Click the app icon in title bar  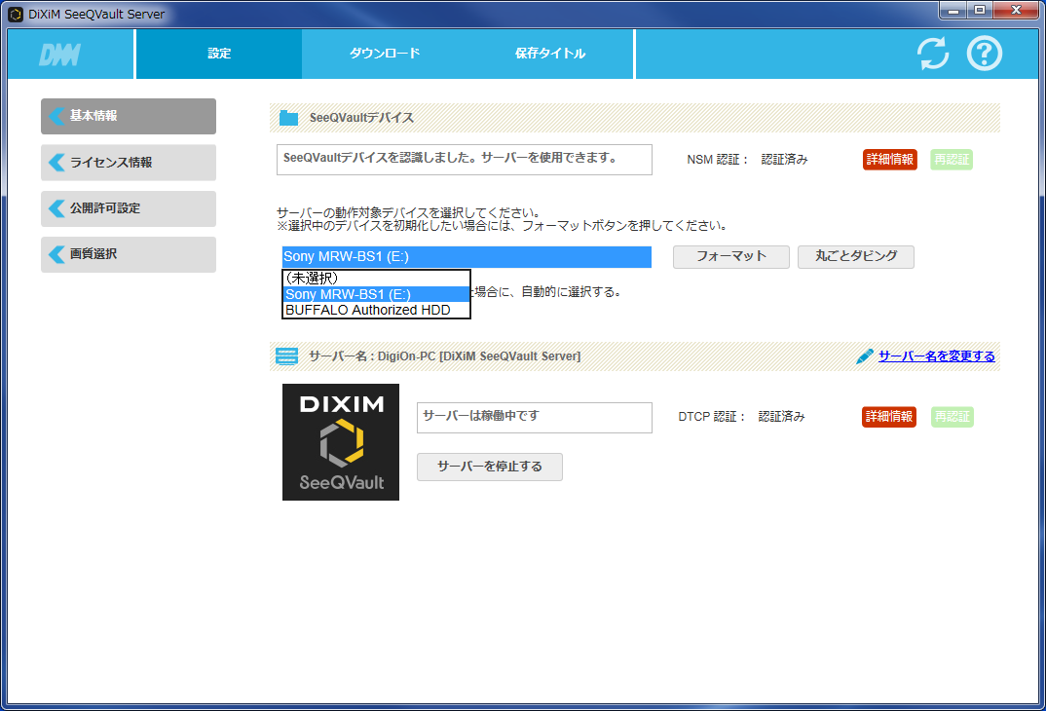tap(16, 14)
